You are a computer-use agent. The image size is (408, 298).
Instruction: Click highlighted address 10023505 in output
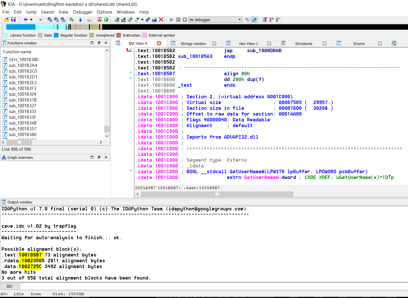(x=33, y=261)
